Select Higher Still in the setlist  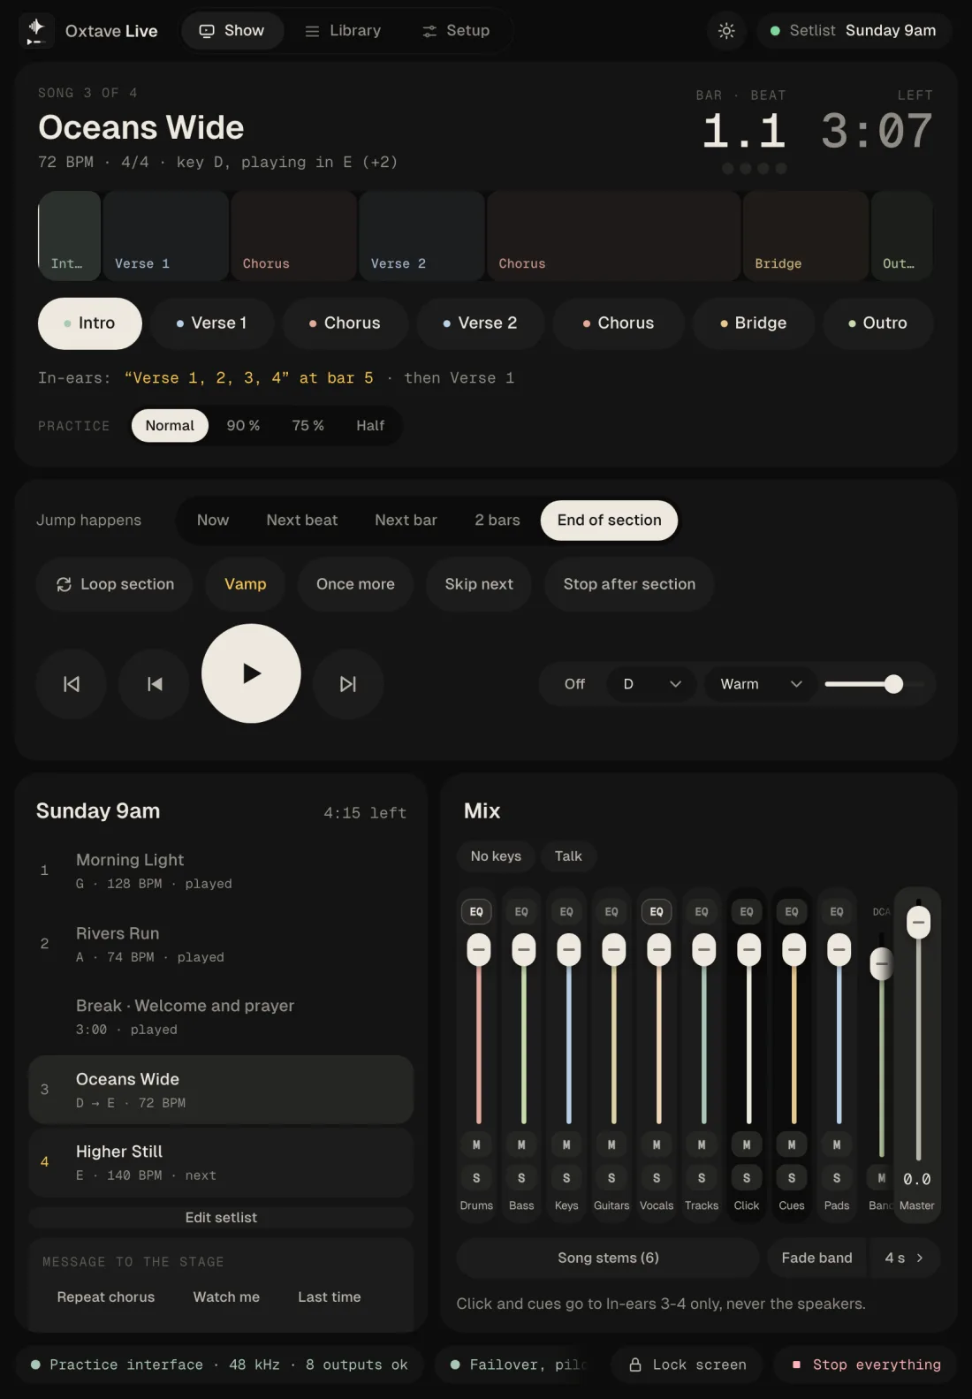221,1162
